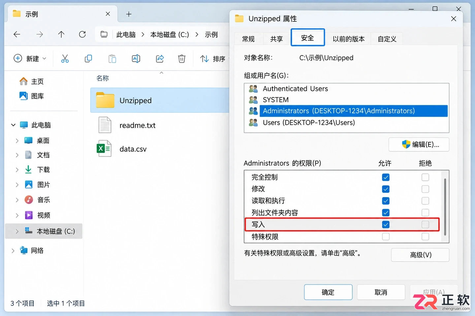Open 桌面 Desktop folder in sidebar

pos(37,141)
